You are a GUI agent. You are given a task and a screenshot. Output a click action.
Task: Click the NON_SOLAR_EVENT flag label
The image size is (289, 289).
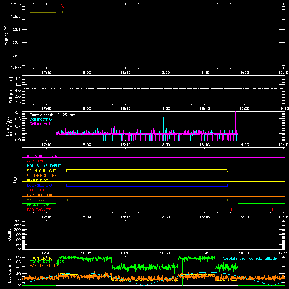tap(44, 166)
